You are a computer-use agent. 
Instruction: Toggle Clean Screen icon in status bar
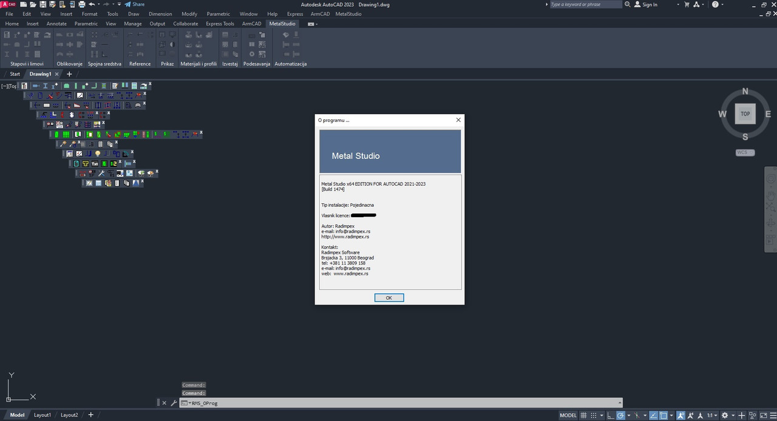coord(764,415)
